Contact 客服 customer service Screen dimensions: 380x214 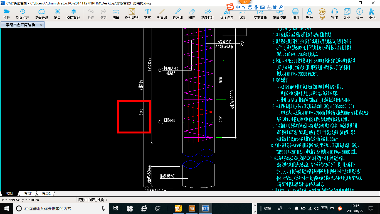(x=335, y=14)
